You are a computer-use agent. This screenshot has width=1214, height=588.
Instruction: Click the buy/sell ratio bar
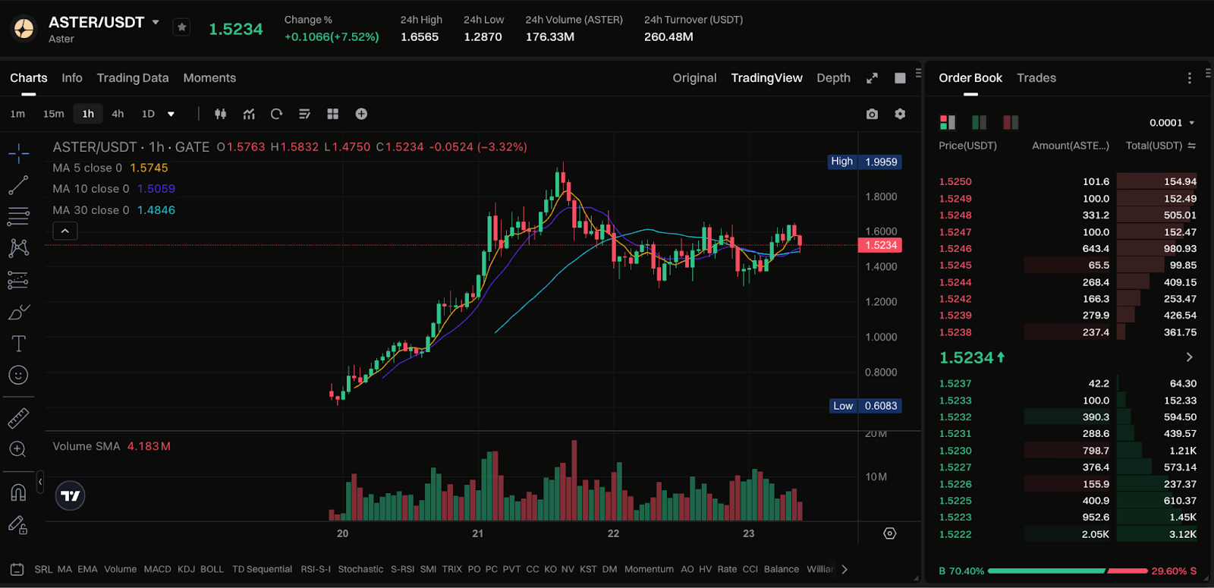pos(1068,571)
